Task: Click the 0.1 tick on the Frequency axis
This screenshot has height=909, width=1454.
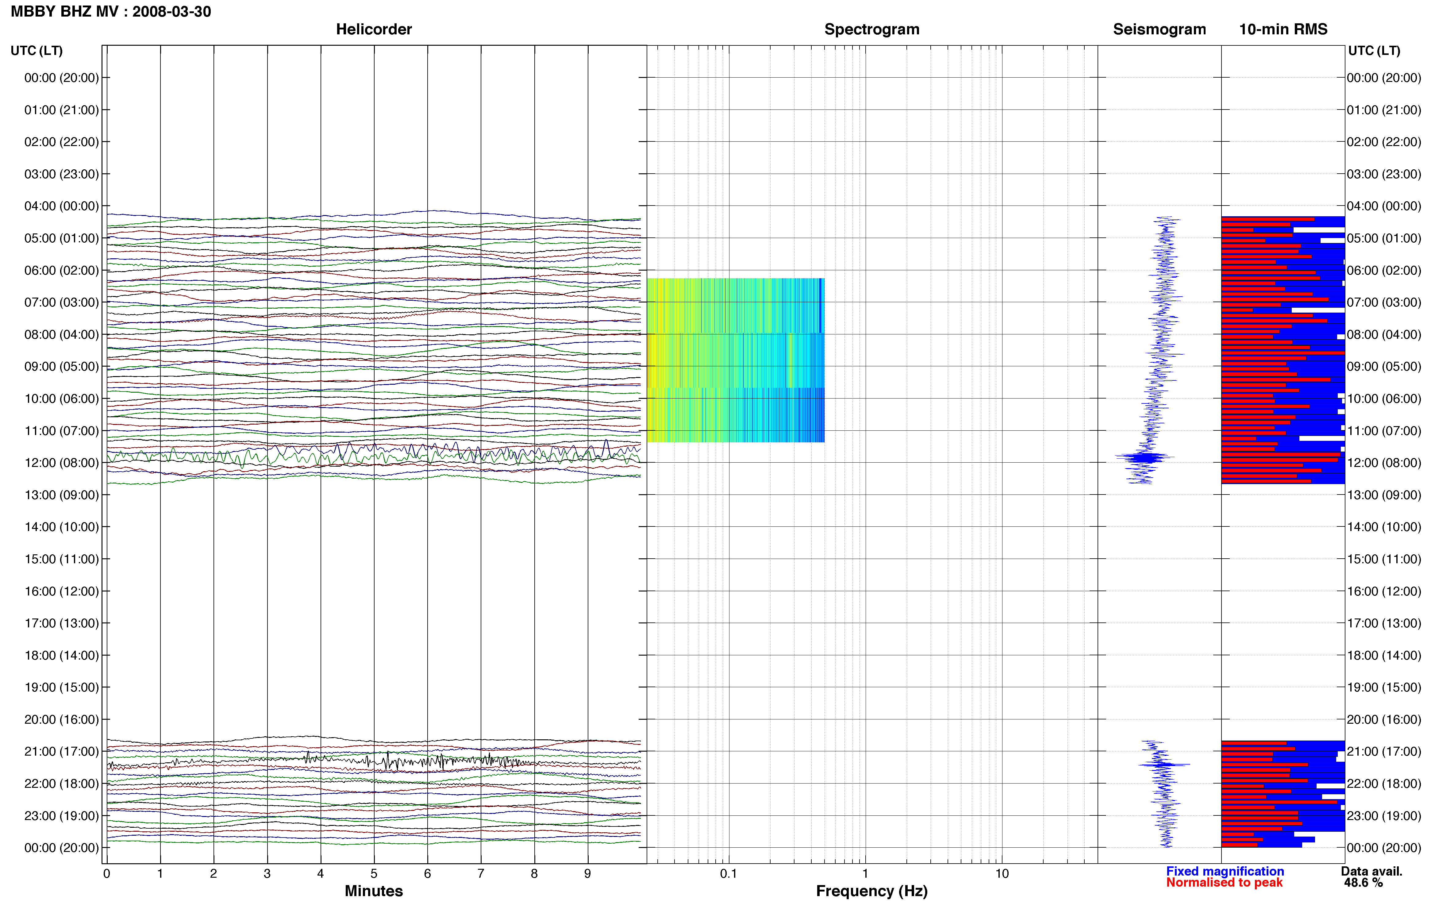Action: pyautogui.click(x=729, y=873)
